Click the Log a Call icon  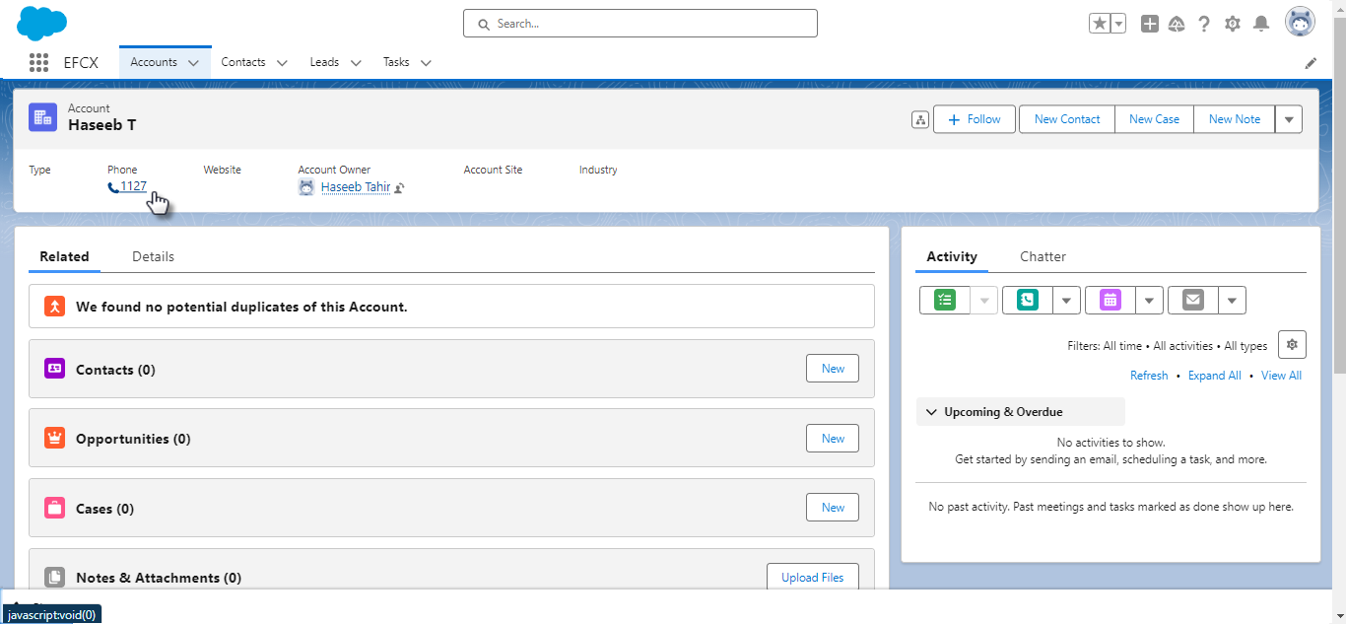click(1028, 301)
